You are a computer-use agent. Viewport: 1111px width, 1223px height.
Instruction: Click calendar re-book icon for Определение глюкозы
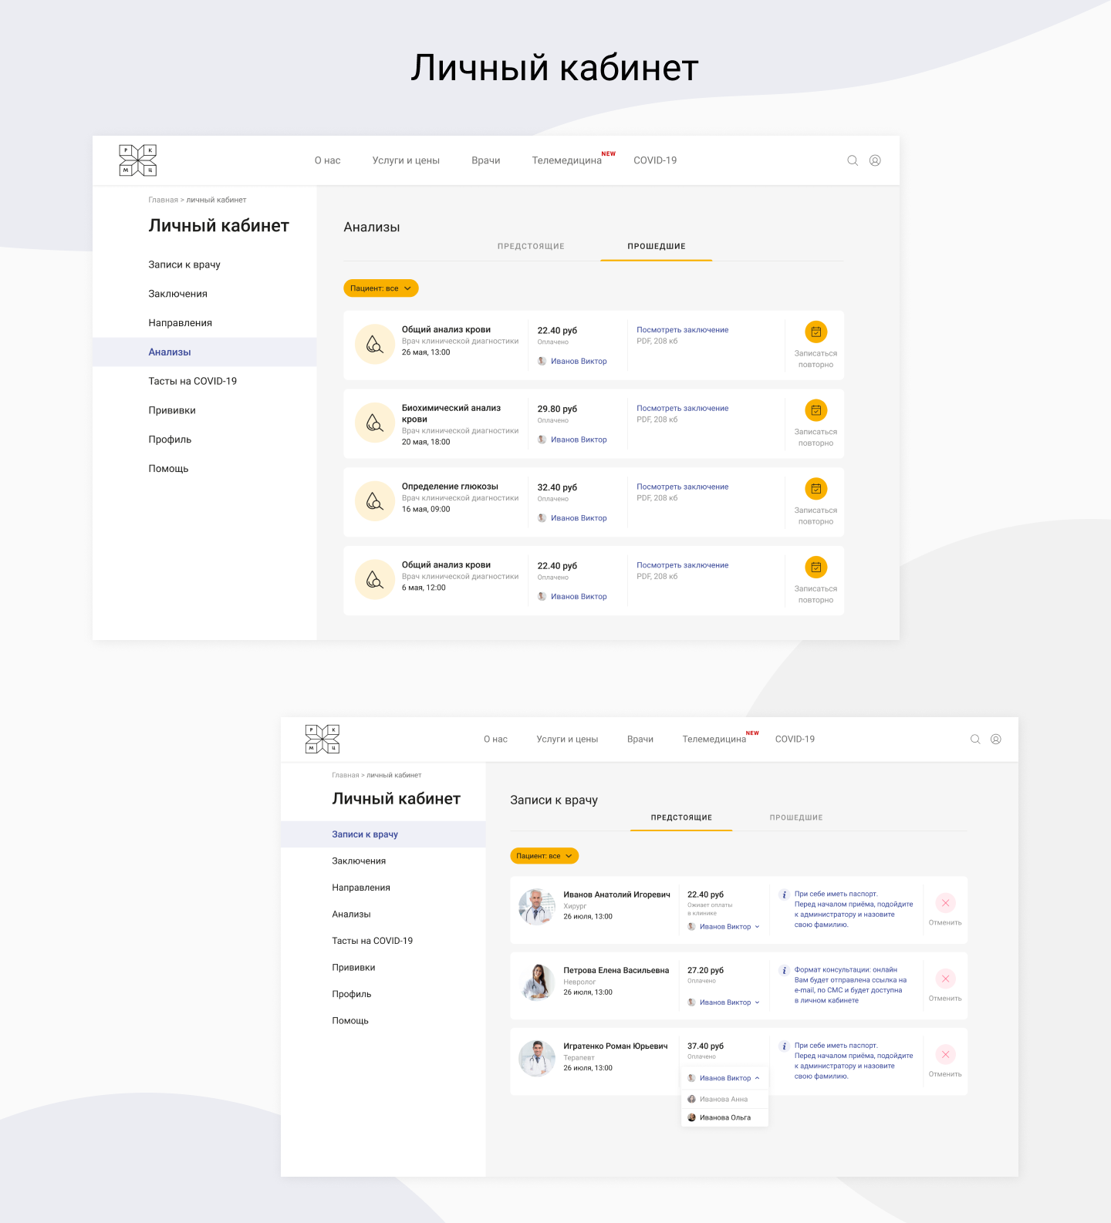[x=816, y=489]
